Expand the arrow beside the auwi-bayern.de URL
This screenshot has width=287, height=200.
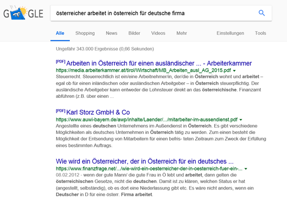[x=241, y=120]
